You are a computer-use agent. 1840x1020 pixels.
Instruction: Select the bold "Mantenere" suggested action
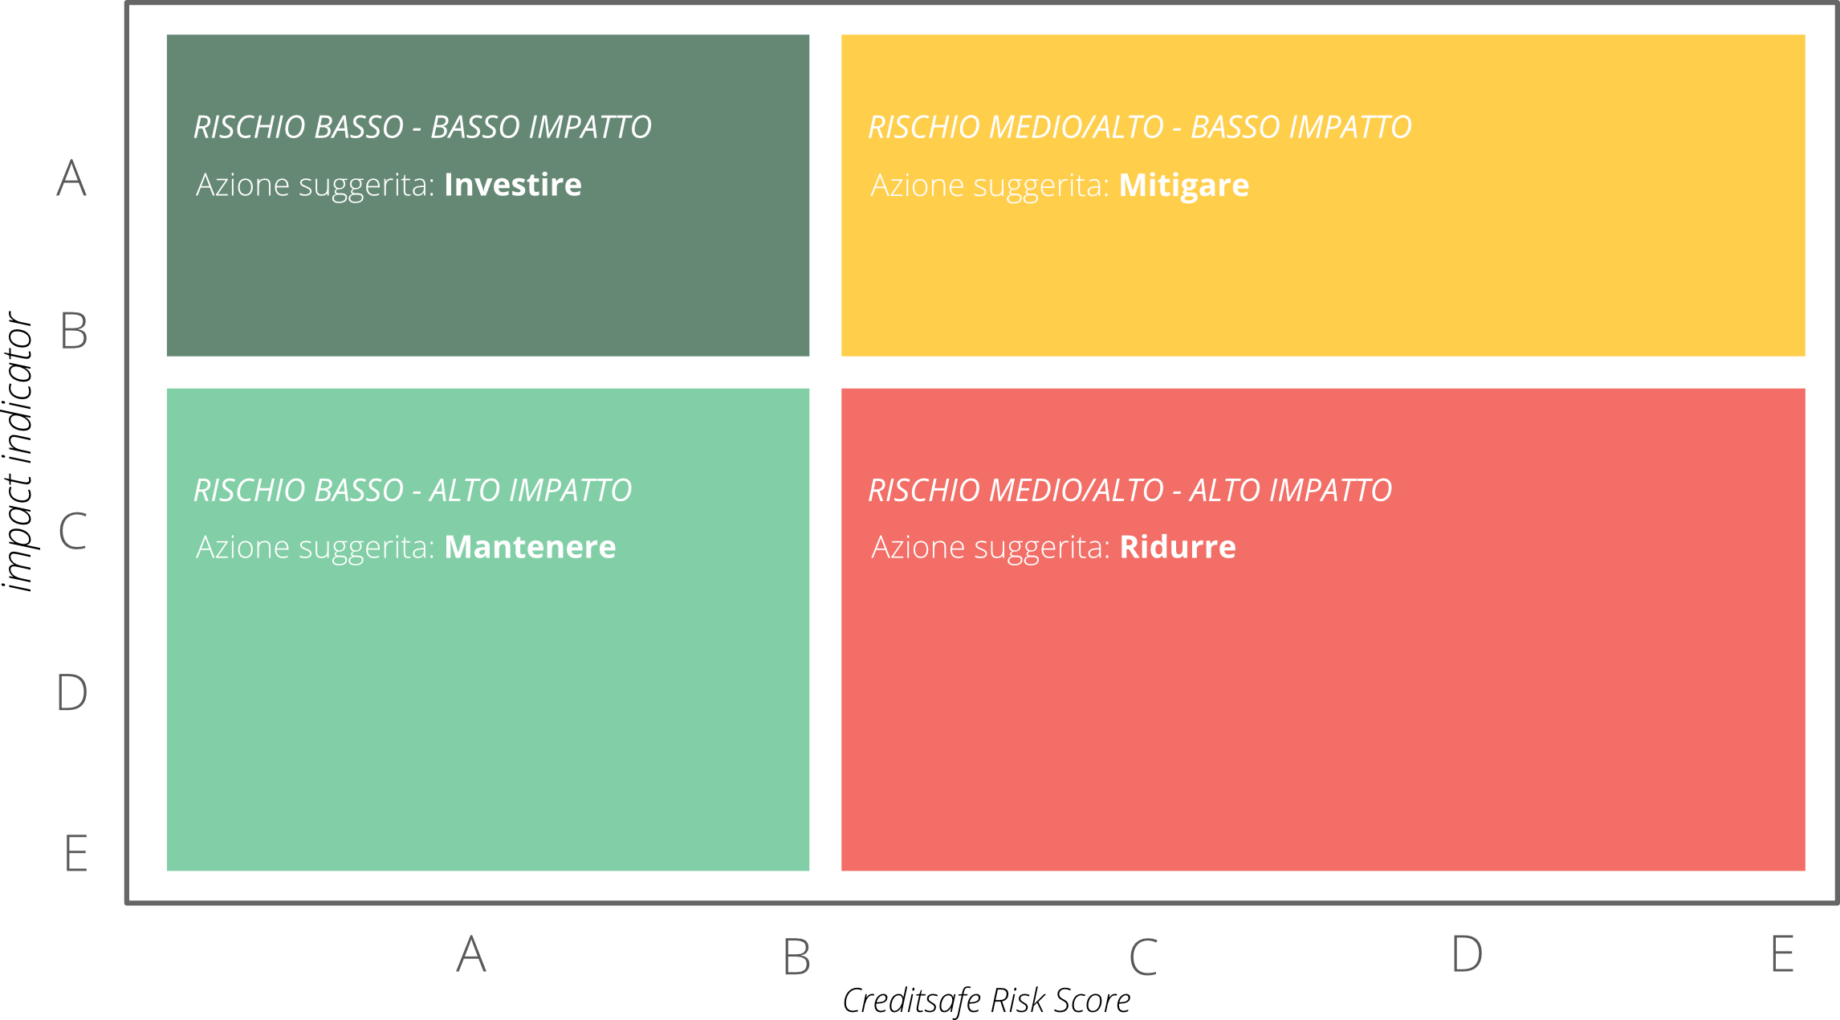(x=530, y=547)
